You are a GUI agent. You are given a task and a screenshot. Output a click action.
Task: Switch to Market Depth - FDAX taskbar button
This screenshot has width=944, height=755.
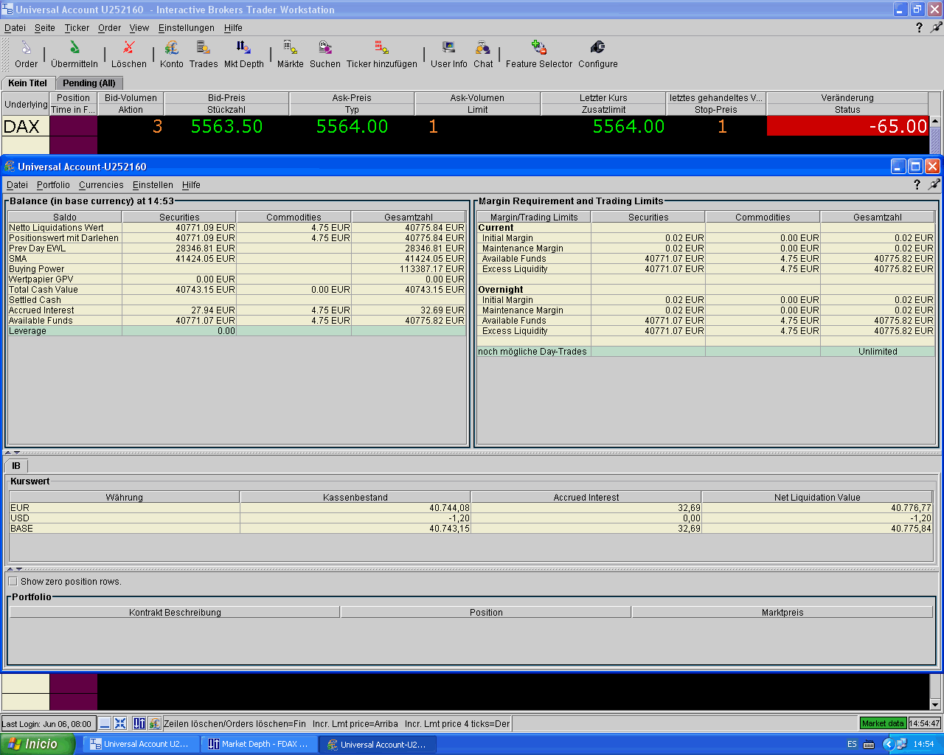click(x=258, y=744)
